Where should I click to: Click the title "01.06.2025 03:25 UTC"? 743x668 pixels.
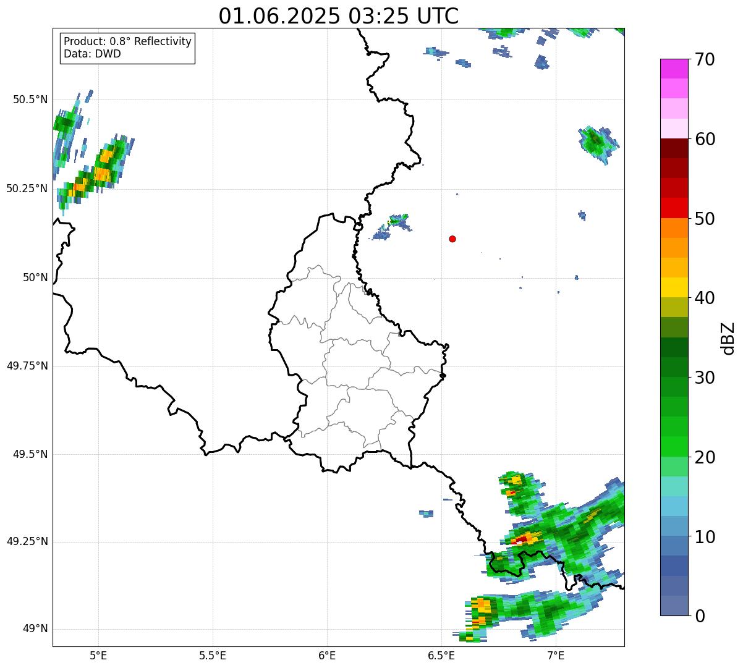339,16
